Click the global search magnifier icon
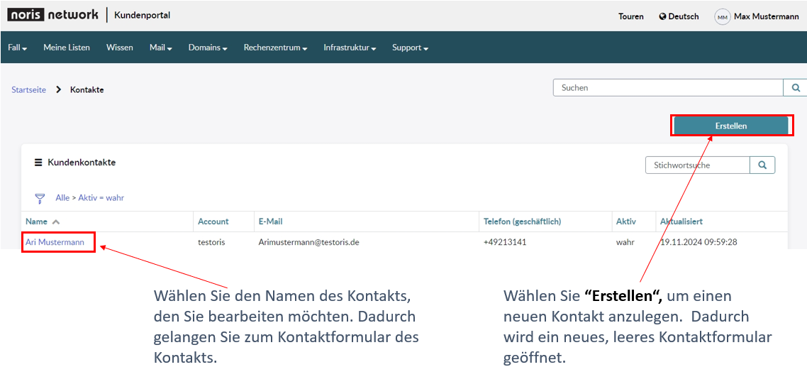 coord(796,87)
